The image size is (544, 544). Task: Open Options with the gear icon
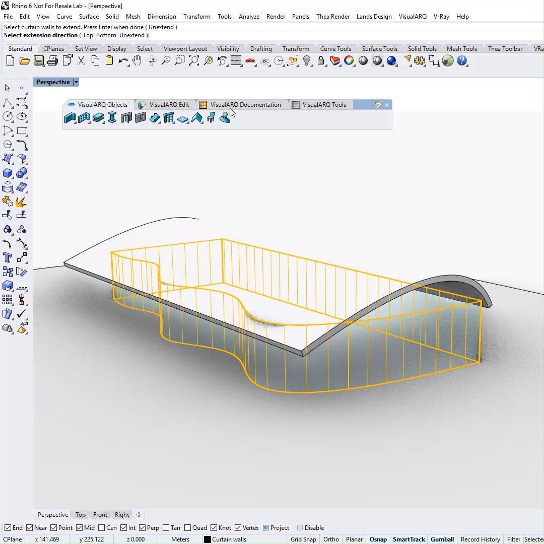pyautogui.click(x=420, y=61)
